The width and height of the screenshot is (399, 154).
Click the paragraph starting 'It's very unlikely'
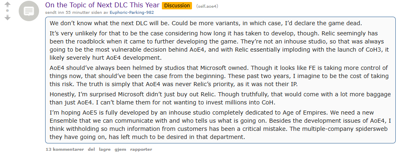219,45
